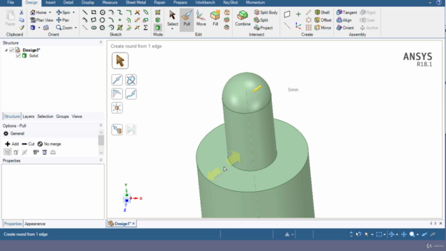Click the Offset tool
Viewport: 446px width, 251px height.
point(323,20)
